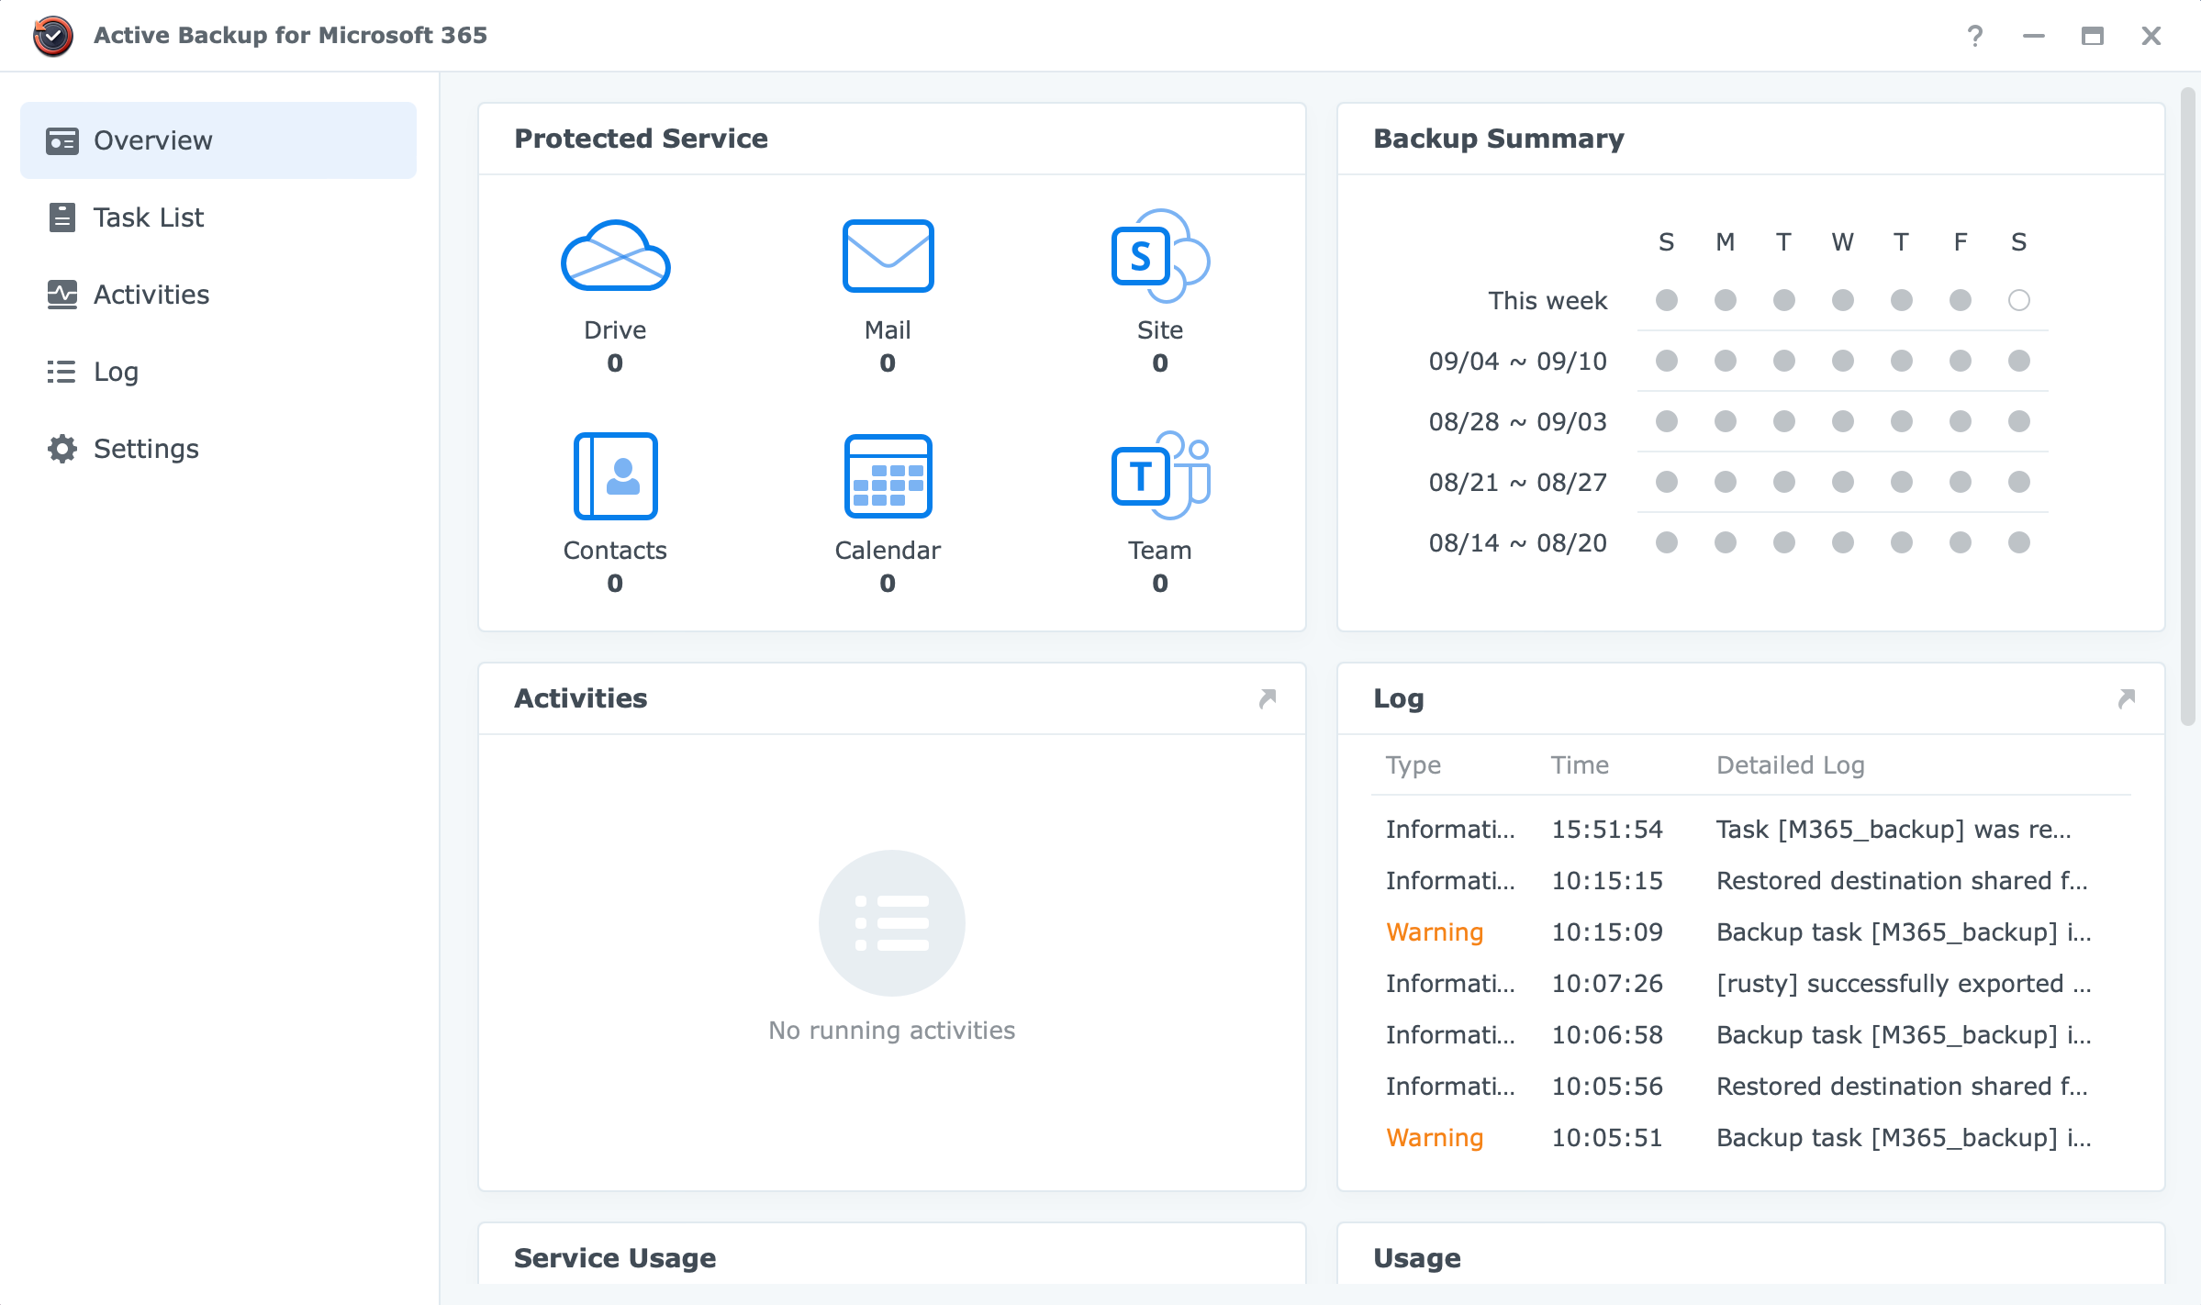Click the SharePoint Site icon
The width and height of the screenshot is (2201, 1305).
1160,256
